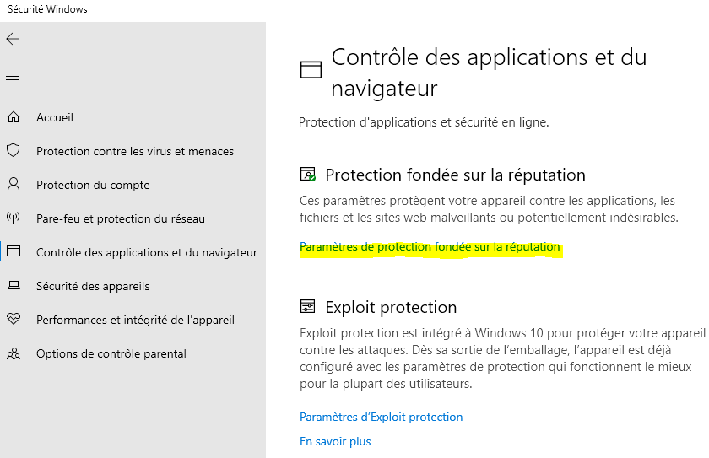This screenshot has height=458, width=709.
Task: Go to Protection du compte
Action: point(93,185)
